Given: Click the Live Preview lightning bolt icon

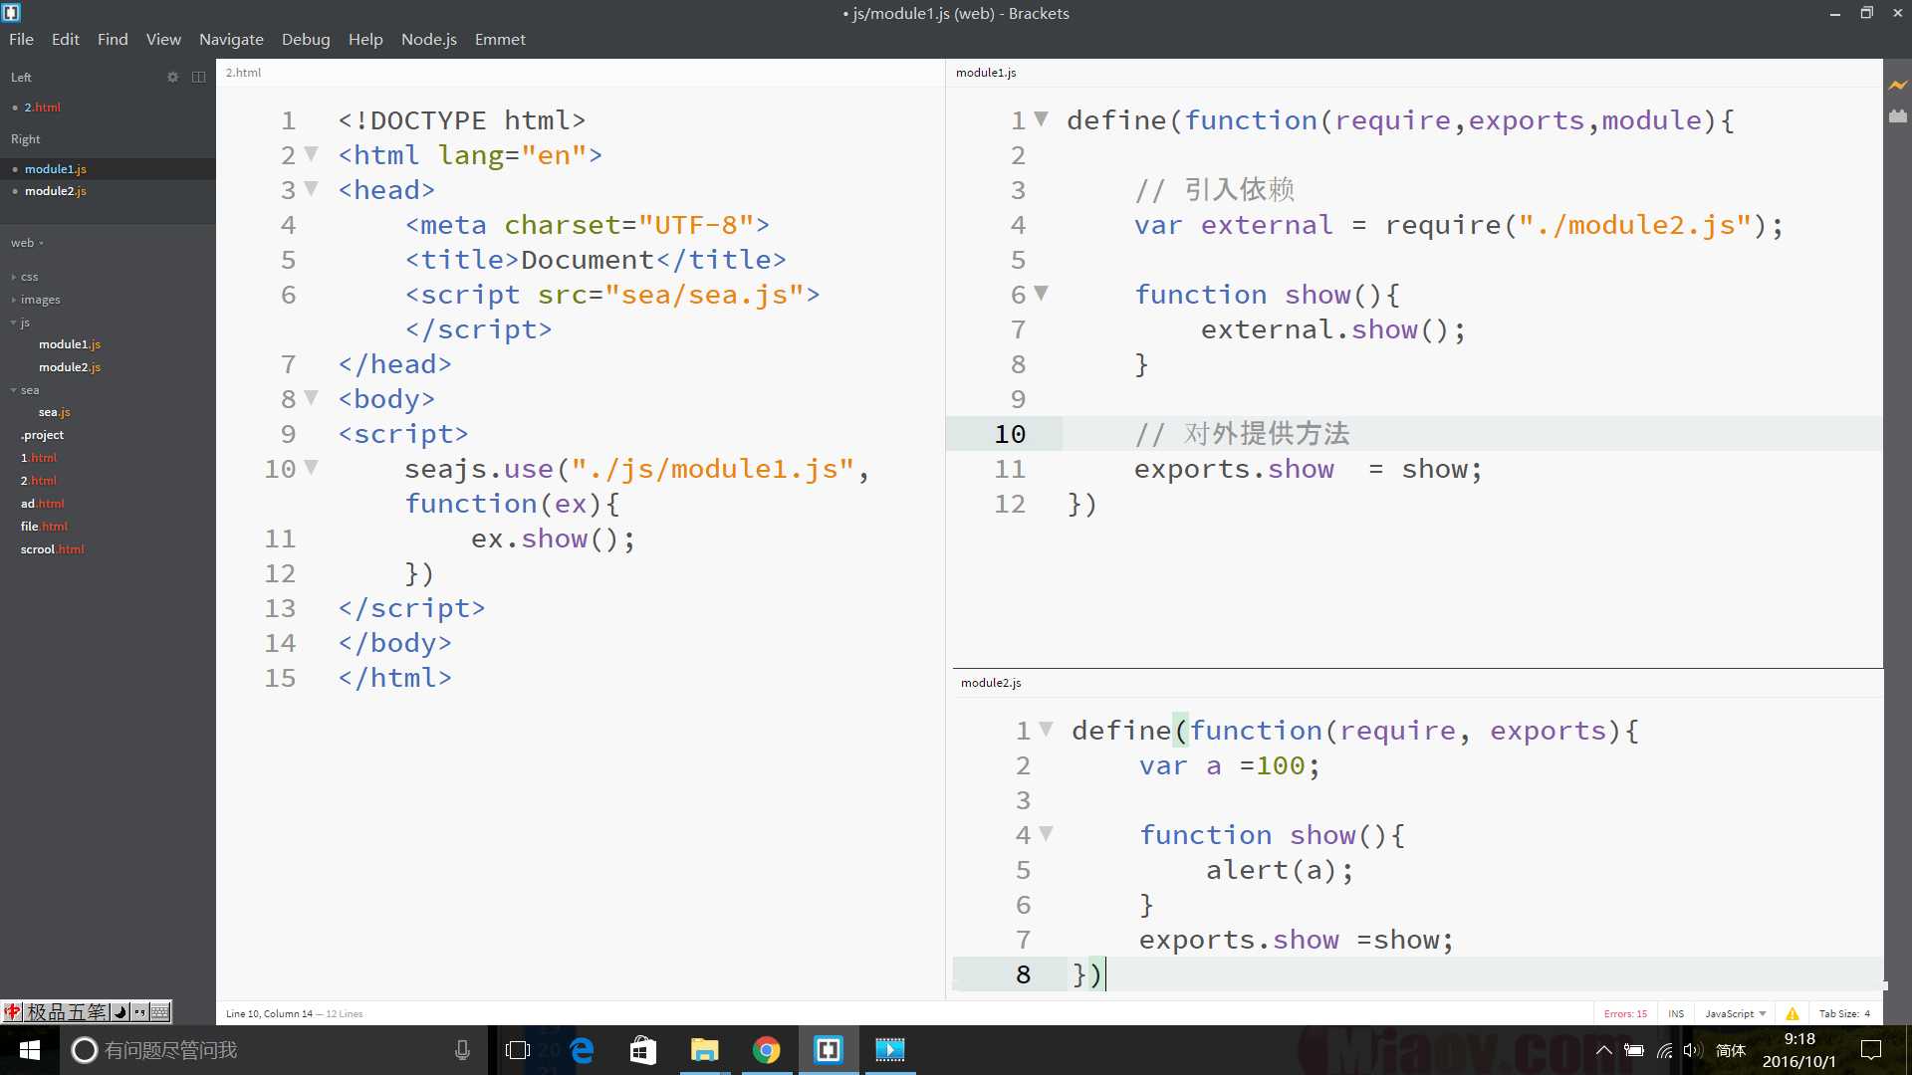Looking at the screenshot, I should [1898, 86].
